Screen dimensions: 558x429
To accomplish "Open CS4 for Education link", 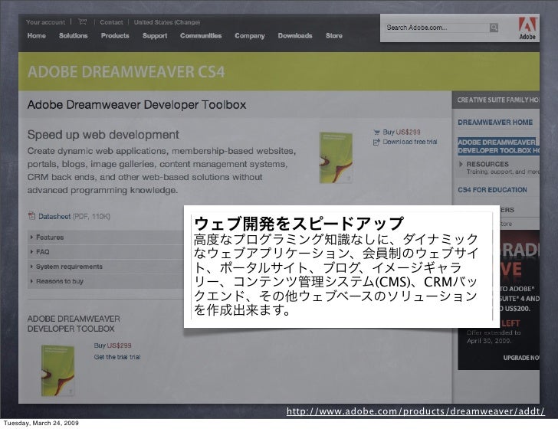I will pos(492,189).
